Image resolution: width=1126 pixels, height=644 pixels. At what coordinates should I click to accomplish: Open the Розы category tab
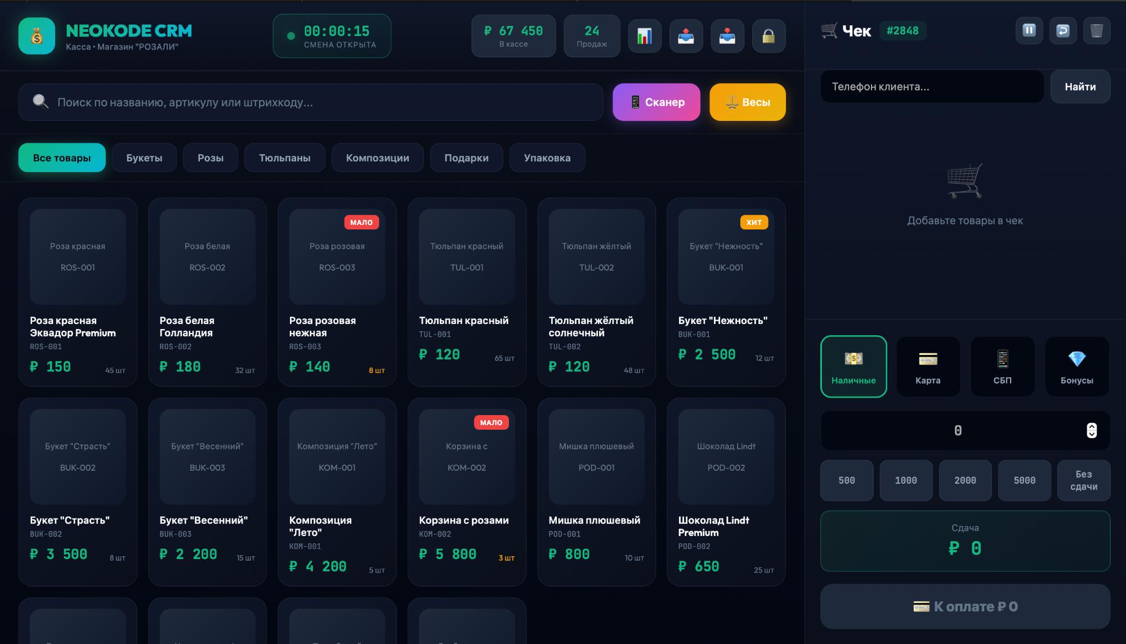click(211, 157)
